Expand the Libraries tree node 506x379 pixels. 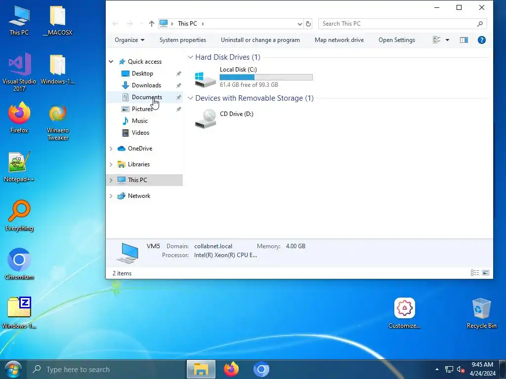coord(111,164)
